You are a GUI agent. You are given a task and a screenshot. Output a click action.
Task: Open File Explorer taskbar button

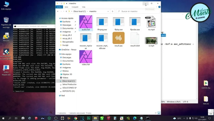click(95, 118)
